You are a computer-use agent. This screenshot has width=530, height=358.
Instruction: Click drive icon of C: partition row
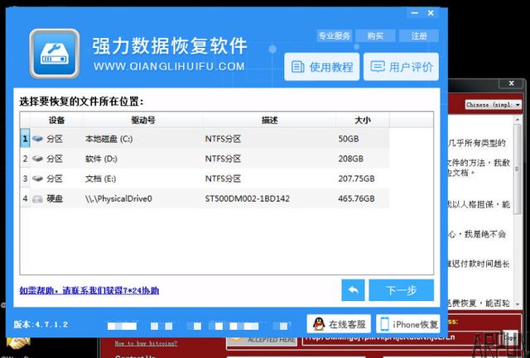pos(37,138)
